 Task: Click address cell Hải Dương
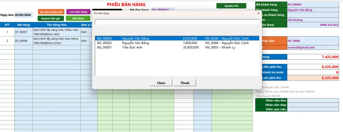pos(313,20)
